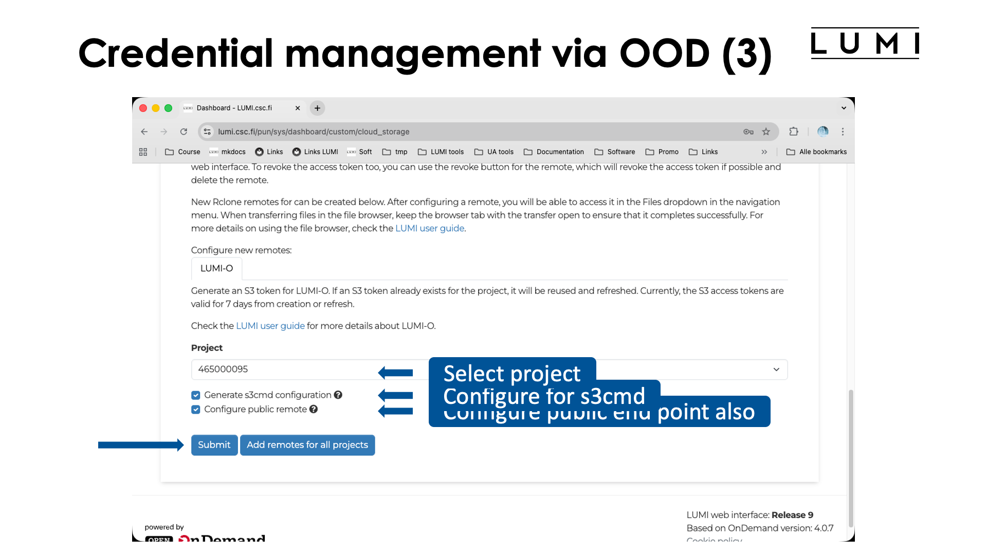
Task: Expand the hidden bookmarks chevron
Action: (x=764, y=152)
